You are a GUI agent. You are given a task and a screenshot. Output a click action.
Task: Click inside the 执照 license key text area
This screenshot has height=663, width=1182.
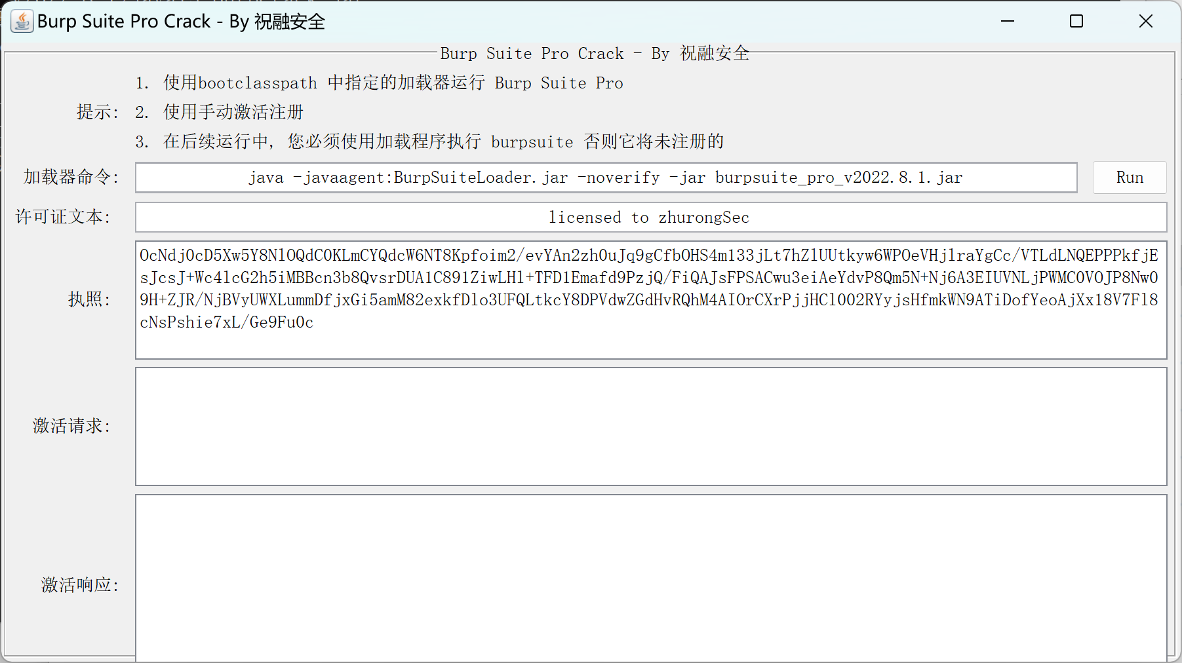point(651,300)
